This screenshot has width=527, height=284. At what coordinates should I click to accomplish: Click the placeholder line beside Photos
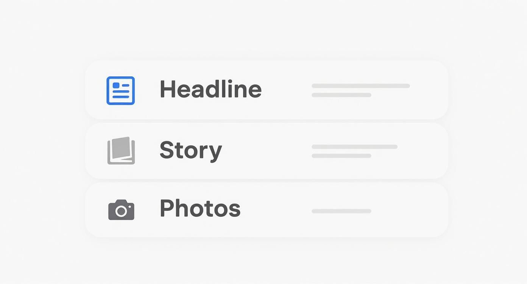pos(341,211)
